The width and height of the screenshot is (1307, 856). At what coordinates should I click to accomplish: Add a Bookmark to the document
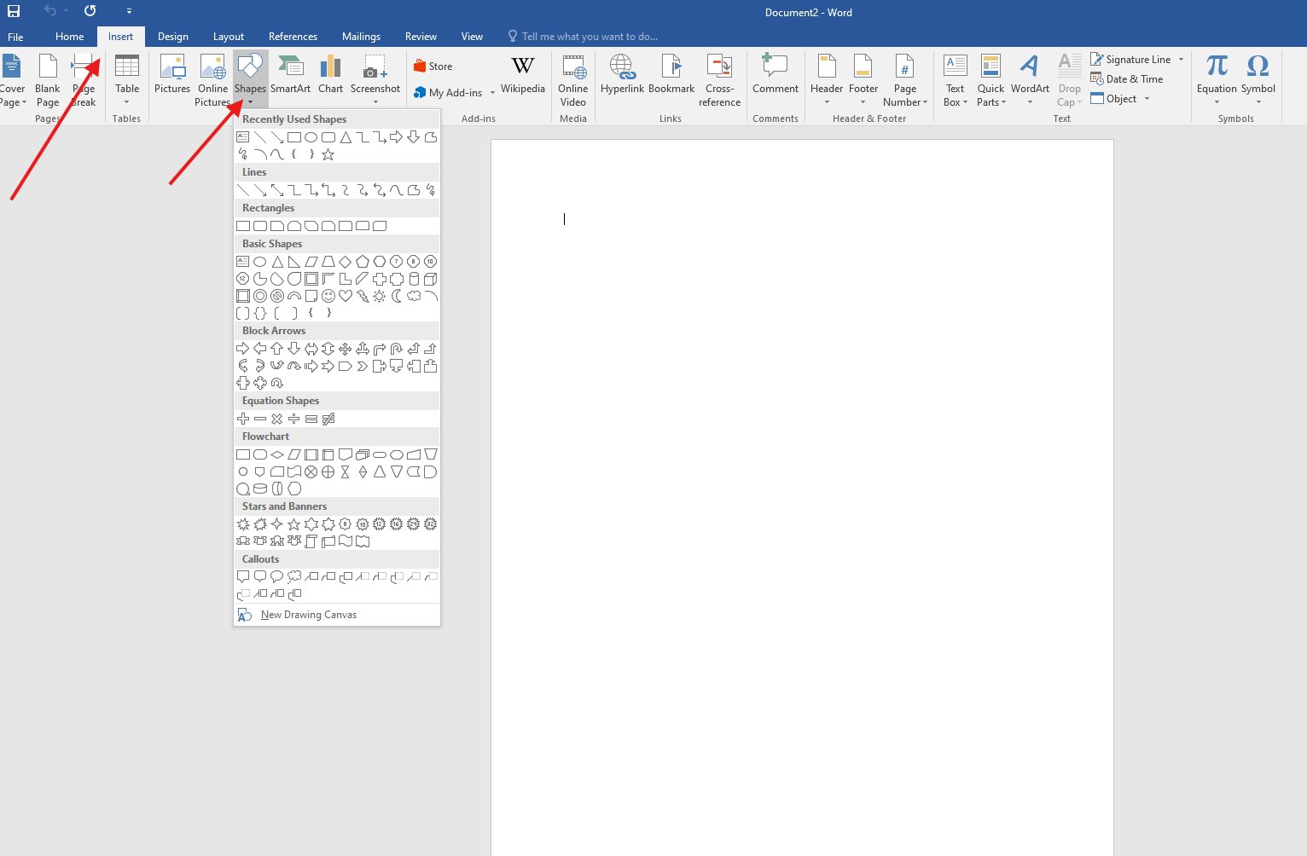[671, 75]
